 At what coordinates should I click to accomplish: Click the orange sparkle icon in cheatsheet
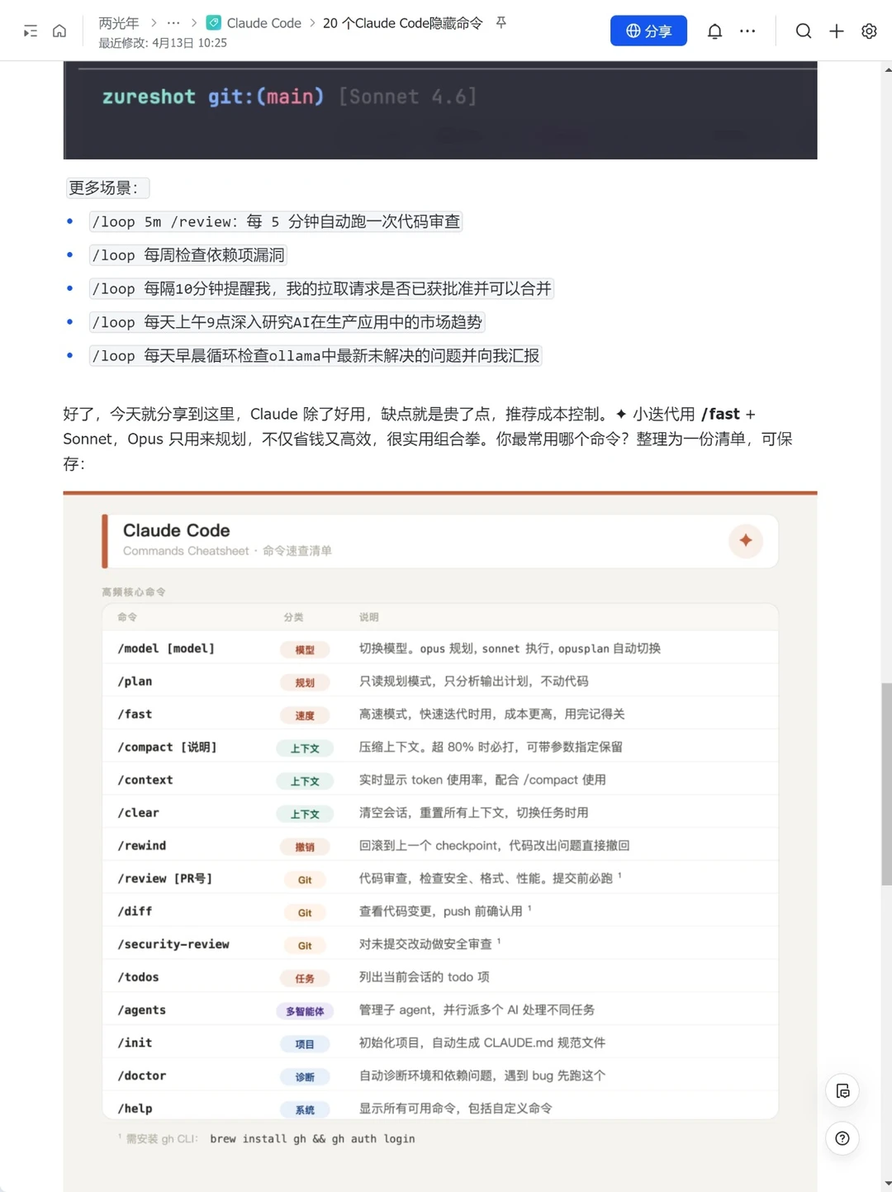pyautogui.click(x=746, y=540)
